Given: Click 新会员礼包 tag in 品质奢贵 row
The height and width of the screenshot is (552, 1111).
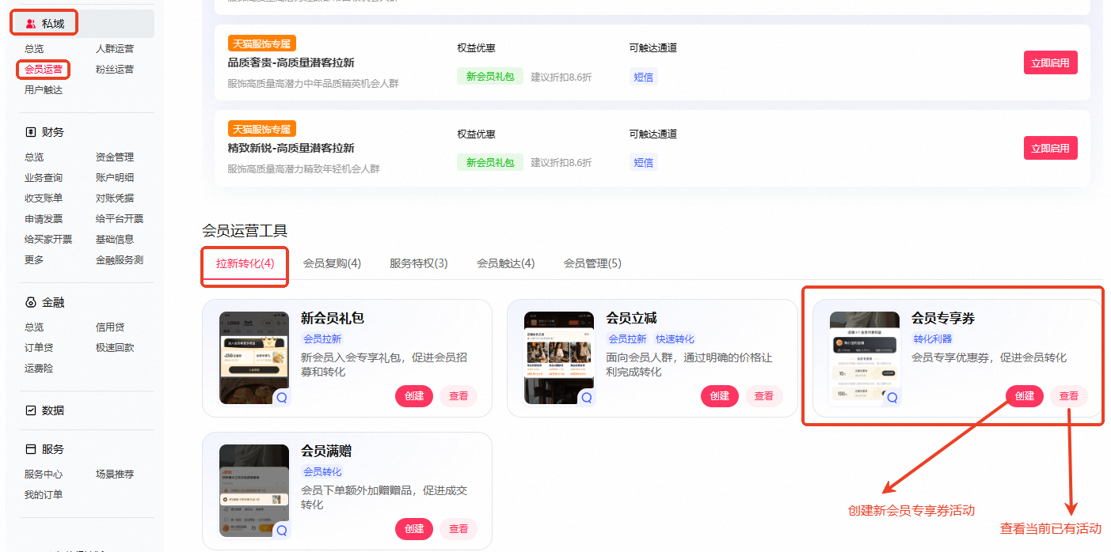Looking at the screenshot, I should click(x=490, y=77).
